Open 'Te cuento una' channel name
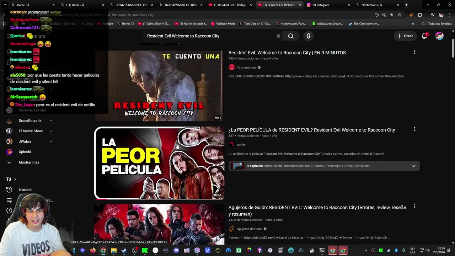 tap(246, 67)
